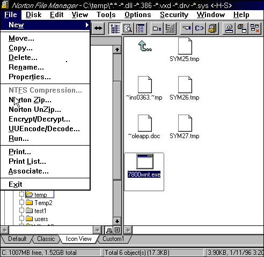
Task: Click the file cabinet toolbar icon
Action: pos(212,28)
